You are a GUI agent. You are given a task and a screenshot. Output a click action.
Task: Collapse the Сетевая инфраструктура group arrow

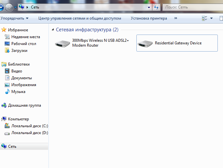pyautogui.click(x=53, y=30)
